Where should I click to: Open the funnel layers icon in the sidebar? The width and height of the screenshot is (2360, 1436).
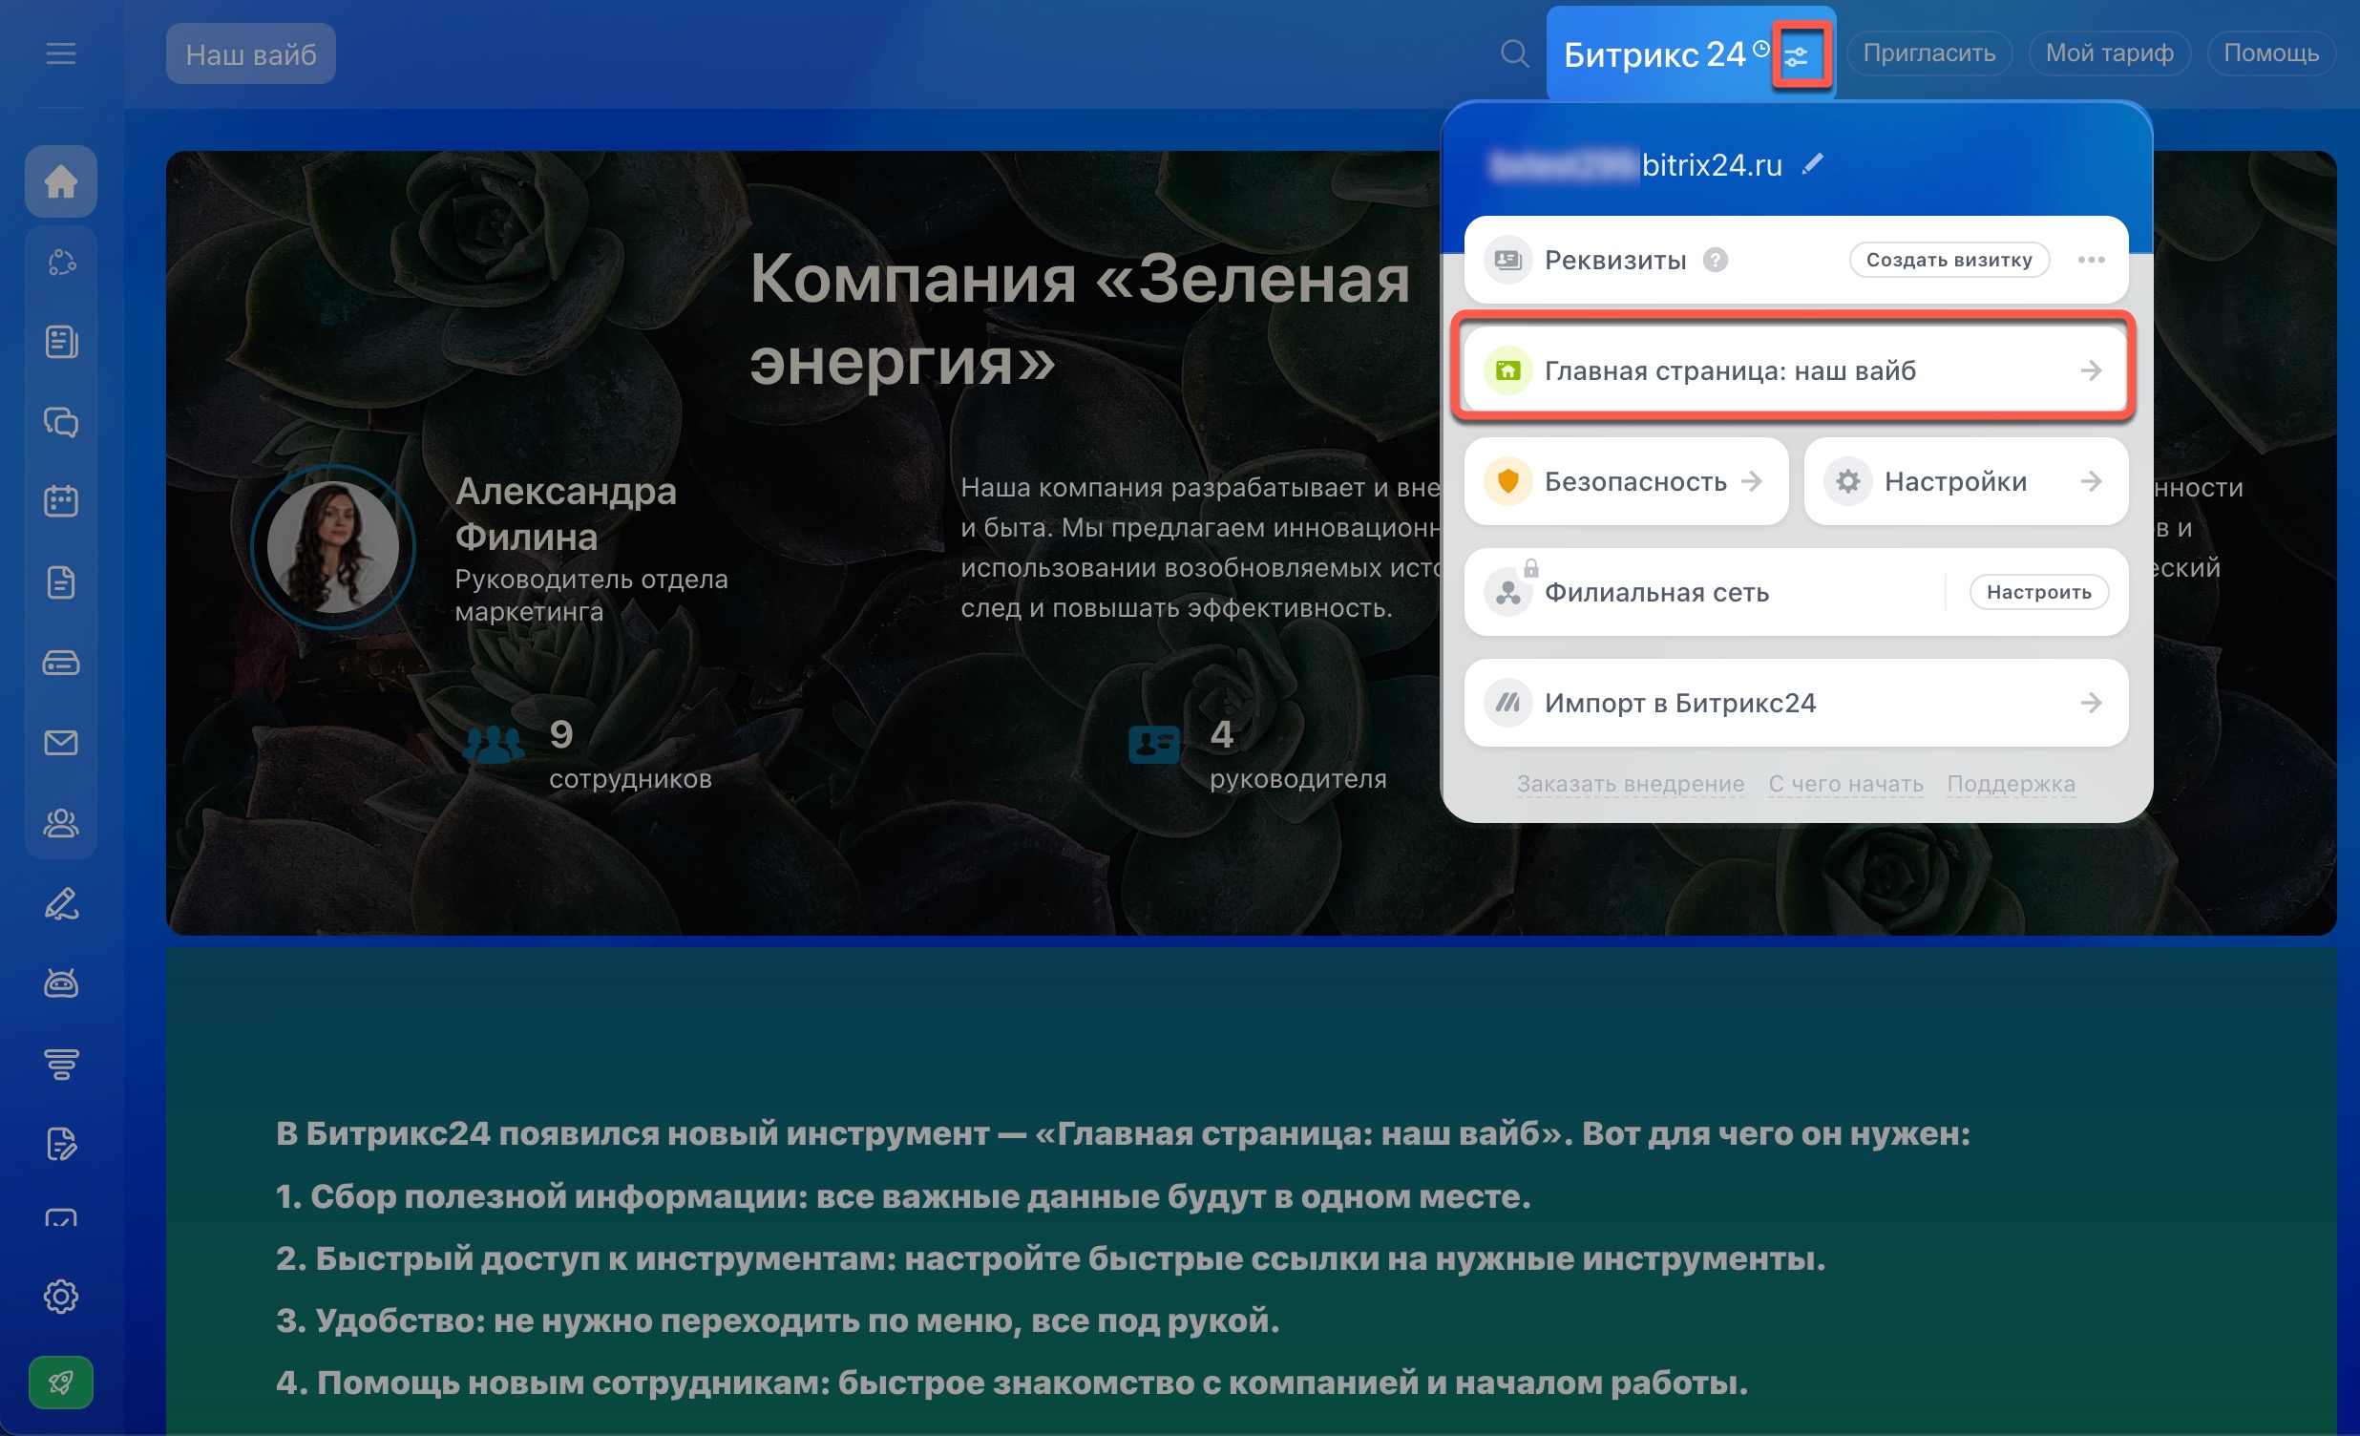pos(60,1065)
